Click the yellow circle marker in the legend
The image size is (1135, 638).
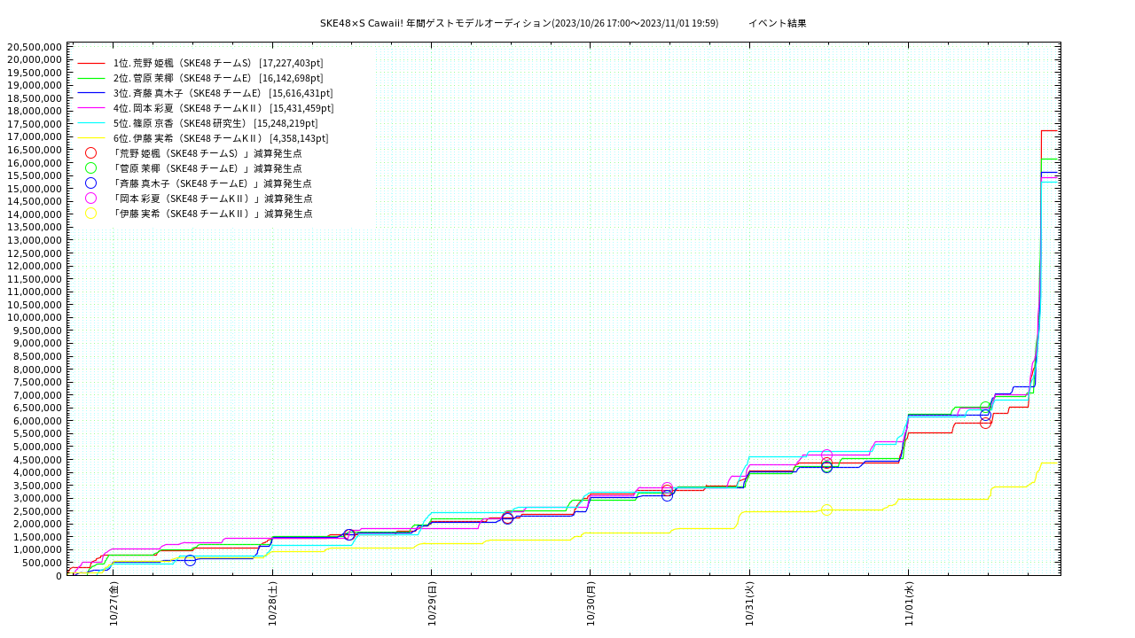coord(90,214)
